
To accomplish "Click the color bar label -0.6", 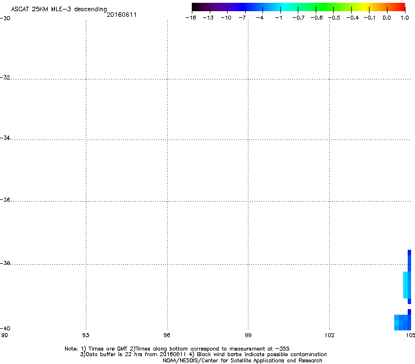I will pyautogui.click(x=316, y=18).
